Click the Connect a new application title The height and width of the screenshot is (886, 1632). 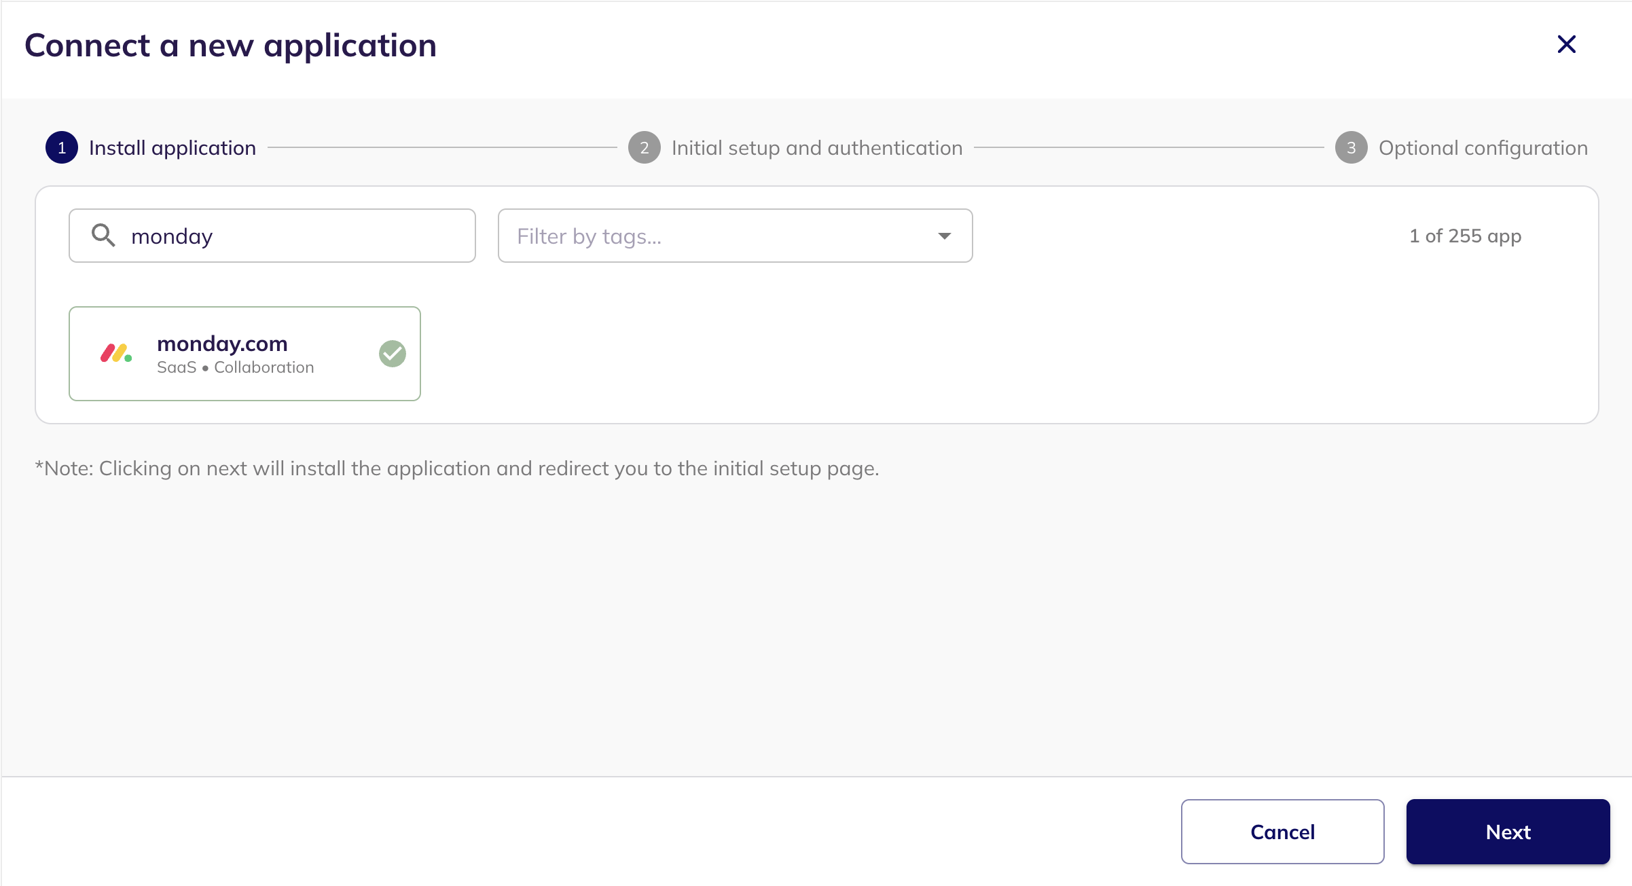click(230, 45)
